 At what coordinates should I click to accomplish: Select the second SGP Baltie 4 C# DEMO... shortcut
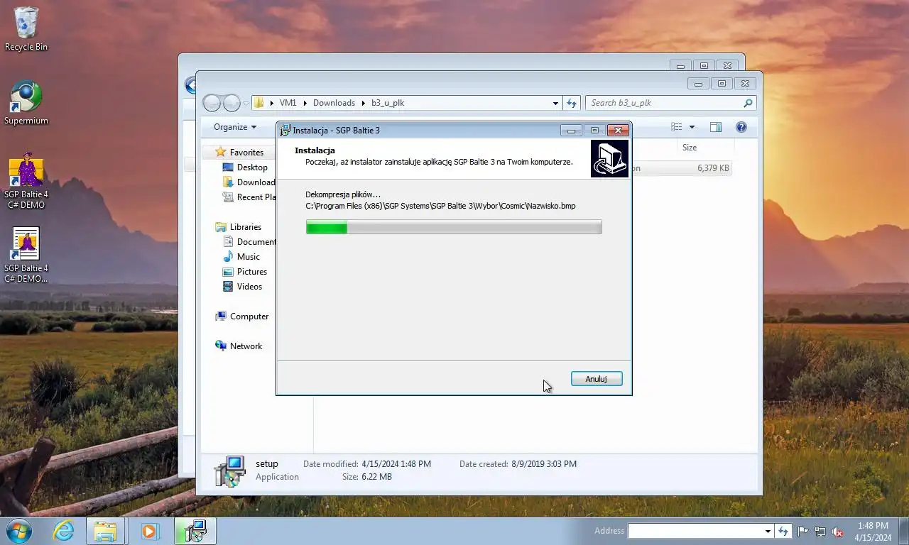coord(26,255)
